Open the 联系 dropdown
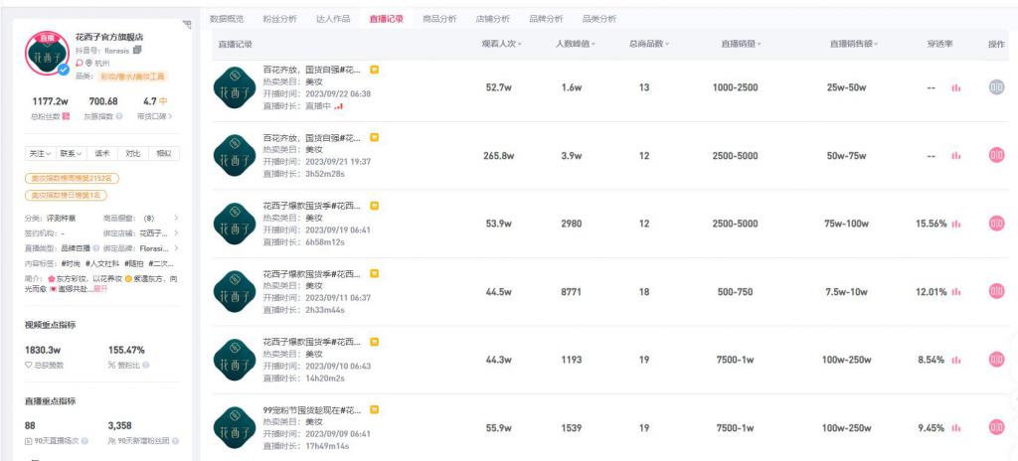Screen dimensions: 1018x461 coord(71,154)
